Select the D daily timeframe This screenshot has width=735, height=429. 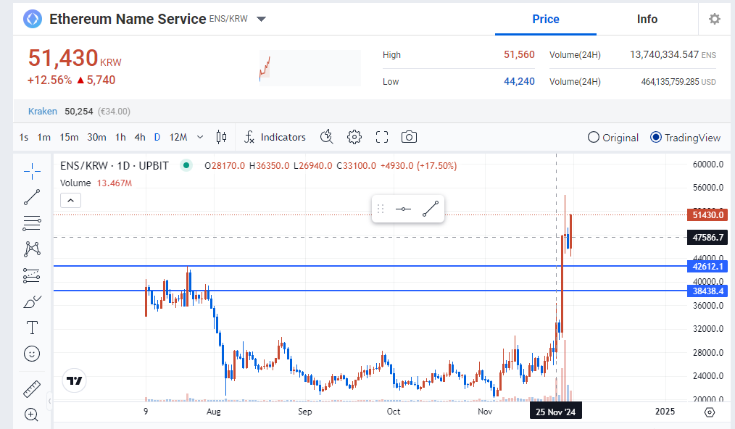coord(157,138)
